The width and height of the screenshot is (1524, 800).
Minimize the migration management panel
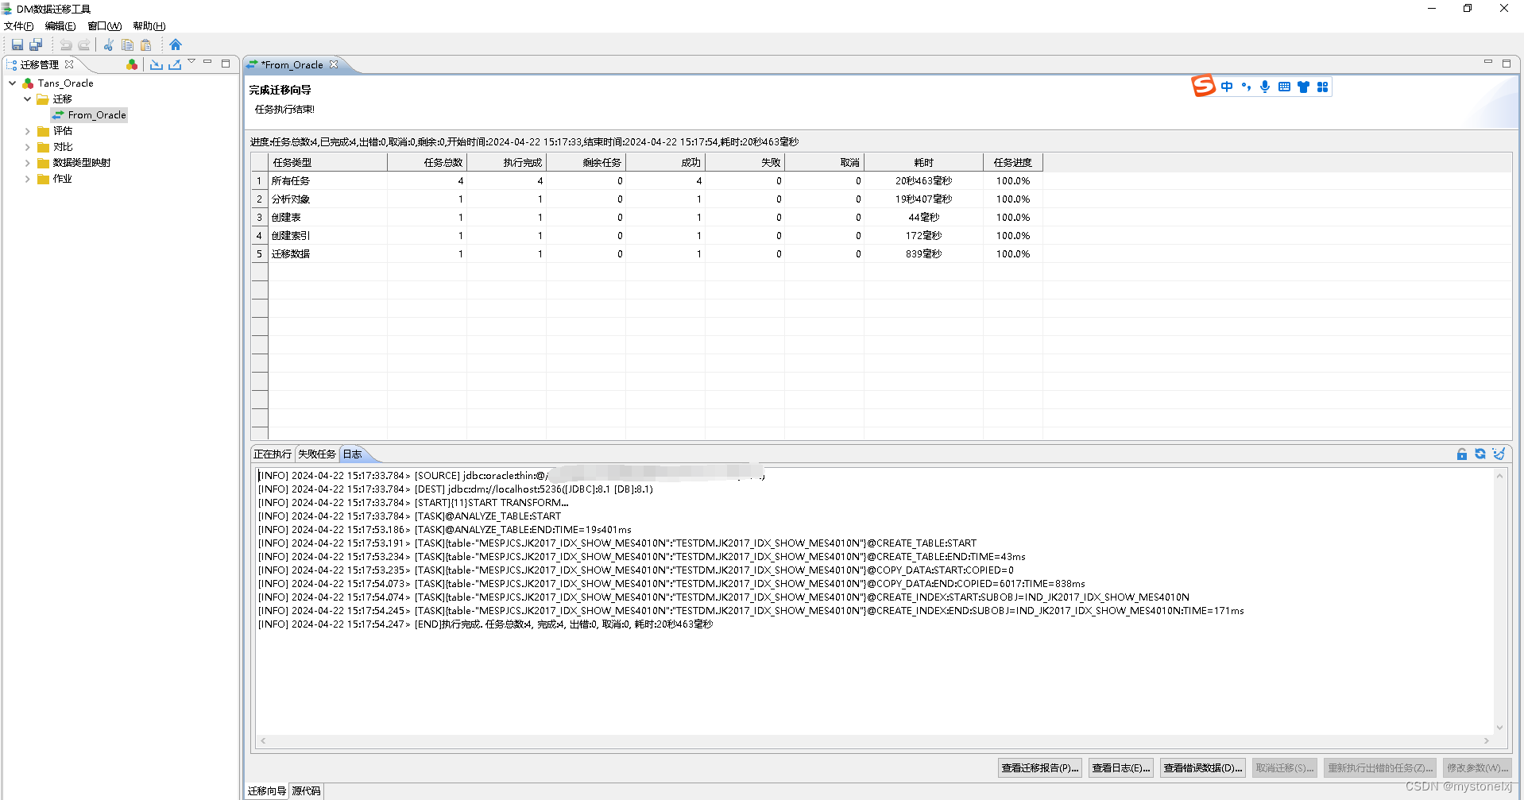point(207,61)
